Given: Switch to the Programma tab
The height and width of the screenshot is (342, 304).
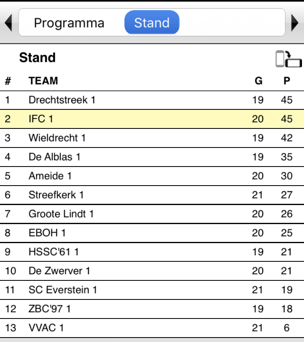Looking at the screenshot, I should click(69, 23).
